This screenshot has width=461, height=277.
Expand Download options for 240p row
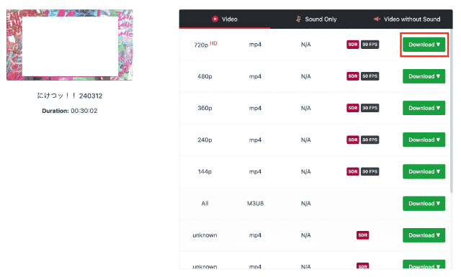pyautogui.click(x=424, y=140)
